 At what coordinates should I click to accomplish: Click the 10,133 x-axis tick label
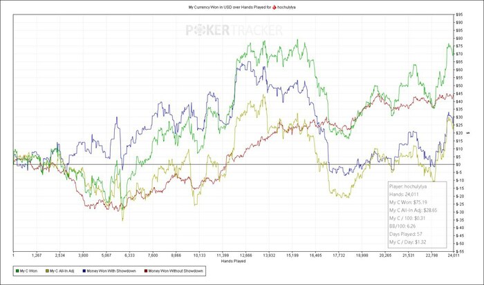tap(199, 255)
